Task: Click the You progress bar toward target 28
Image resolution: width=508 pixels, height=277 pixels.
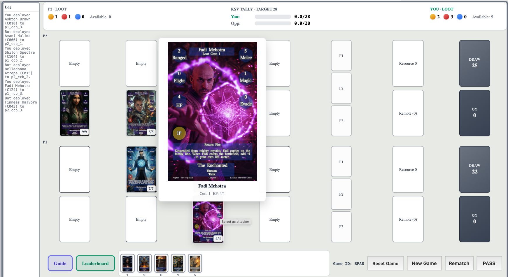Action: tap(272, 17)
